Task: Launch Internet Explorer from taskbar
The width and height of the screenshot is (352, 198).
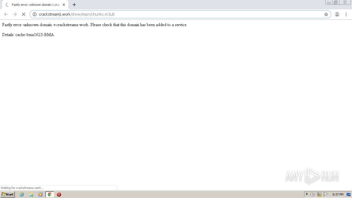Action: [x=22, y=194]
